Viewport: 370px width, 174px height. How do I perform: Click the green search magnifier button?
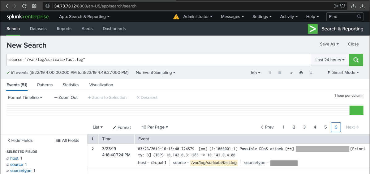click(356, 60)
